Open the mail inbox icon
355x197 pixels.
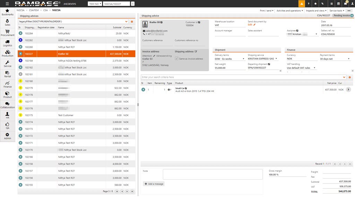345,4
